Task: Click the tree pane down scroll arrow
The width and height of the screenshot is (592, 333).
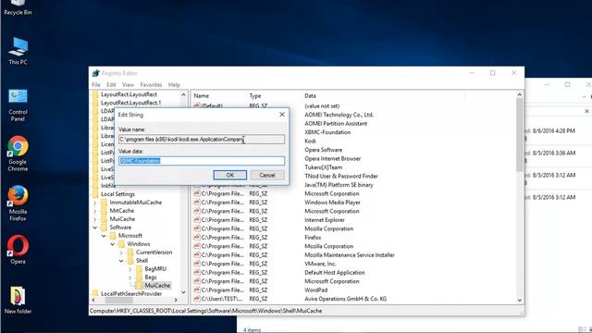Action: click(183, 292)
